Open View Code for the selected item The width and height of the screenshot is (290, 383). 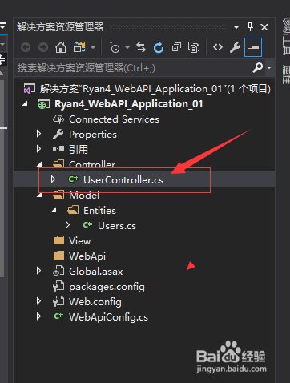218,47
